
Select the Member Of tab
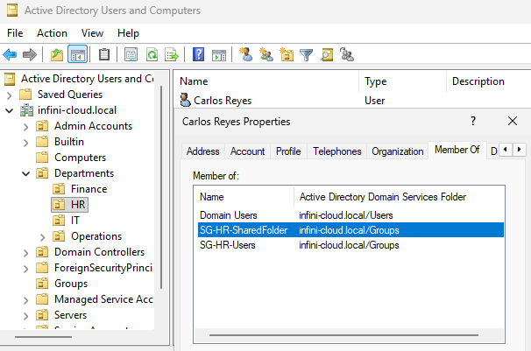(457, 150)
